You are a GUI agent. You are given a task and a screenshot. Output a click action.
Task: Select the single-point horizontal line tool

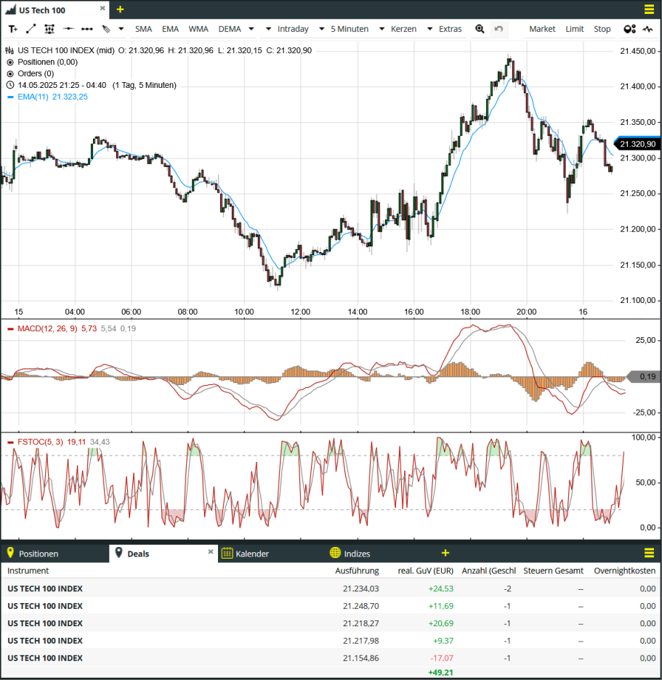68,29
